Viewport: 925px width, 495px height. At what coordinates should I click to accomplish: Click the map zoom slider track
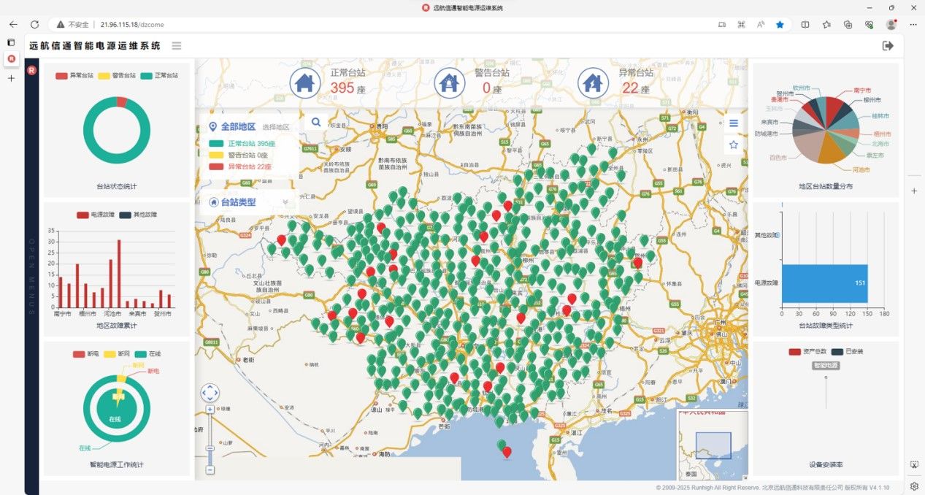click(x=210, y=438)
